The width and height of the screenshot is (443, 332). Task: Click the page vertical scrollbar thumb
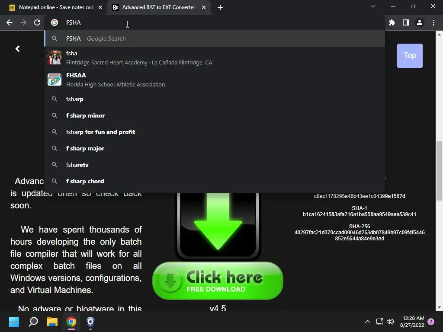point(439,171)
